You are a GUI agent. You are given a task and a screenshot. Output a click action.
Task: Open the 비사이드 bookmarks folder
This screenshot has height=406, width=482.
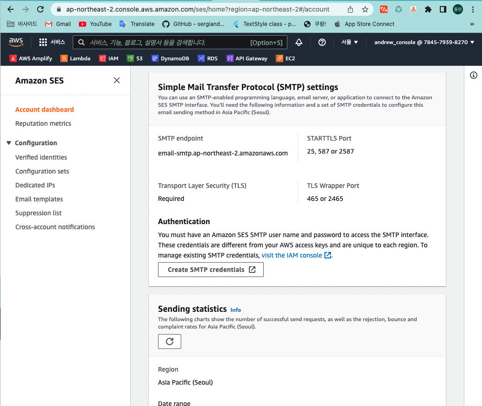pos(22,24)
